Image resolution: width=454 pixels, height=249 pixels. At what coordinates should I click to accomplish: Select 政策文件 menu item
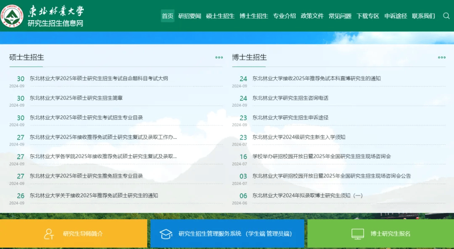point(312,16)
